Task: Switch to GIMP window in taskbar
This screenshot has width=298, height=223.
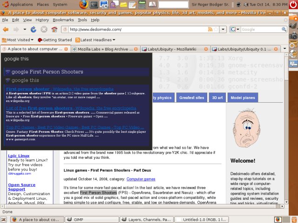Action: point(92,220)
